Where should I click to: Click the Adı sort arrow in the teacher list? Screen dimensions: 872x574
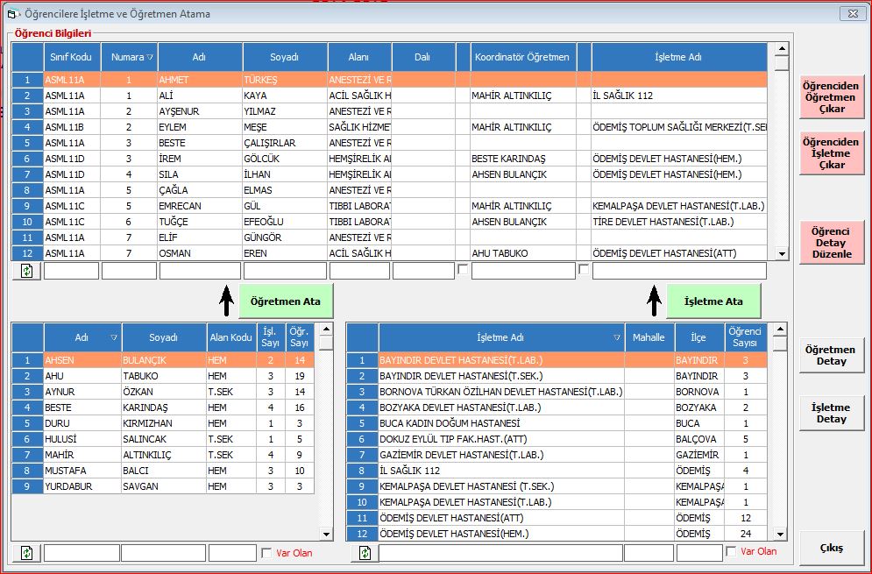(114, 338)
